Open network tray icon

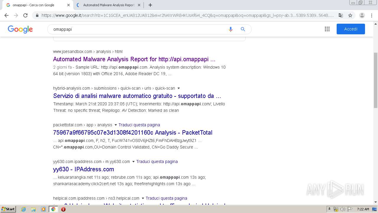pos(336,209)
